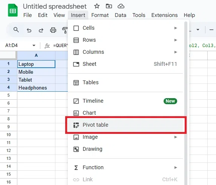
Task: Click the print icon
Action: [x=53, y=30]
